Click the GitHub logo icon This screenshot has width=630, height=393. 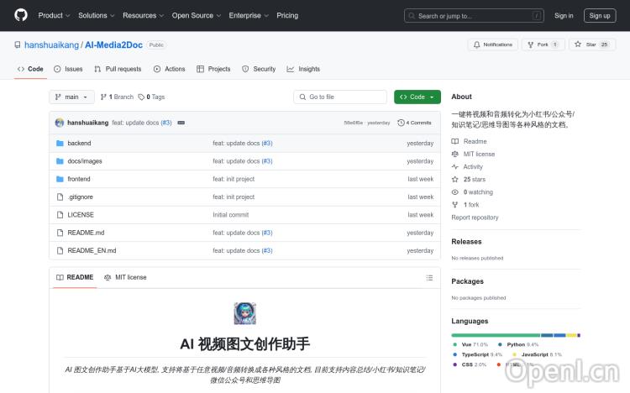[x=21, y=15]
